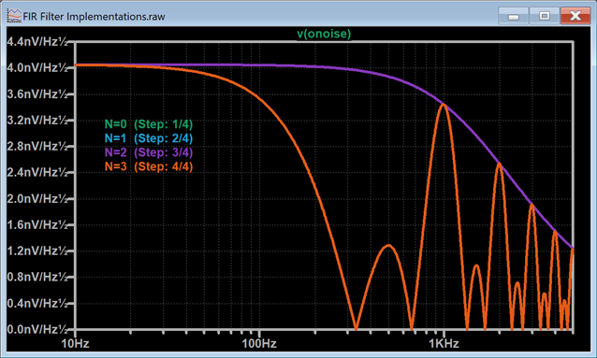Click the 100Hz frequency axis label
The width and height of the screenshot is (597, 358).
[259, 344]
